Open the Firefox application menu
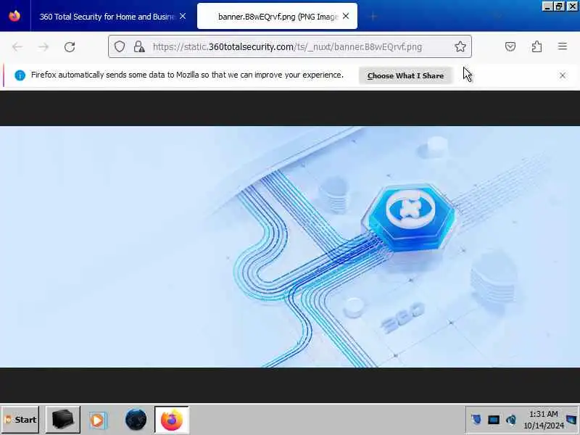This screenshot has width=580, height=435. tap(563, 46)
